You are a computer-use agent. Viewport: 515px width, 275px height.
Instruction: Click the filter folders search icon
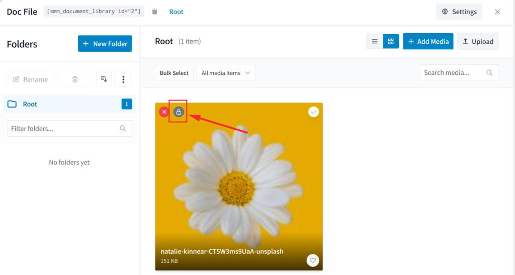click(x=123, y=128)
